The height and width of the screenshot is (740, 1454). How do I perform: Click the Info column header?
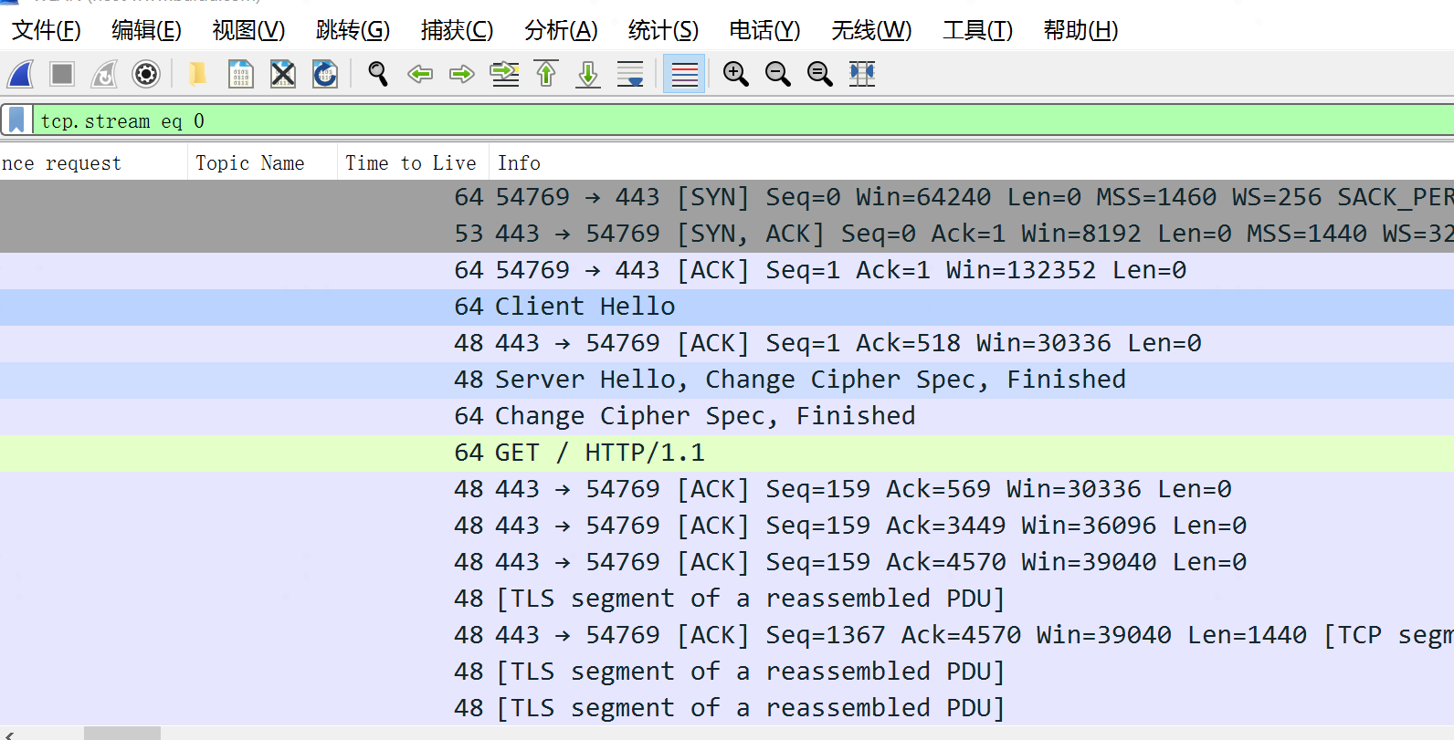coord(519,163)
